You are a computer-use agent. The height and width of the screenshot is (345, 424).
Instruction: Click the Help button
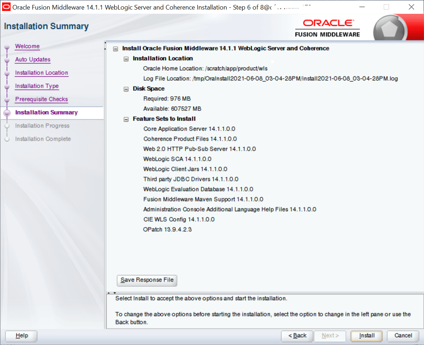(21, 336)
